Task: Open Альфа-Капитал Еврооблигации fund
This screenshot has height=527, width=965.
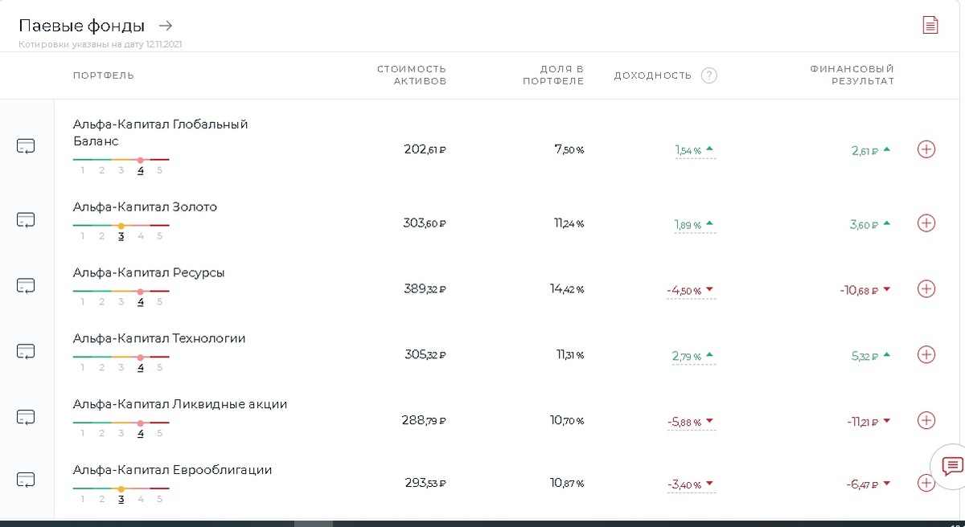Action: [x=172, y=471]
